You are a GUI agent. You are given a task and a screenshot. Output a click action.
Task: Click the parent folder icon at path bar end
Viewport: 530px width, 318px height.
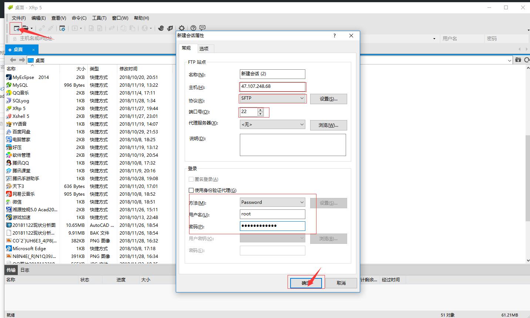[x=518, y=60]
